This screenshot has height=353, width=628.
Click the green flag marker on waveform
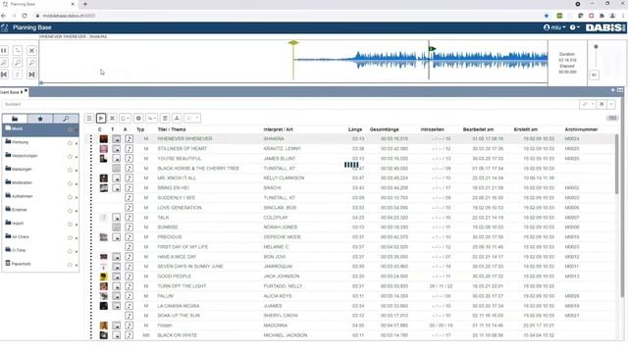tap(432, 49)
